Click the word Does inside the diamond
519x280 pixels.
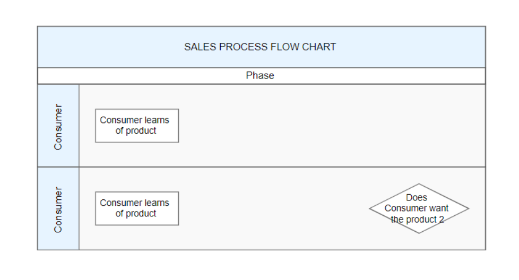pyautogui.click(x=417, y=198)
